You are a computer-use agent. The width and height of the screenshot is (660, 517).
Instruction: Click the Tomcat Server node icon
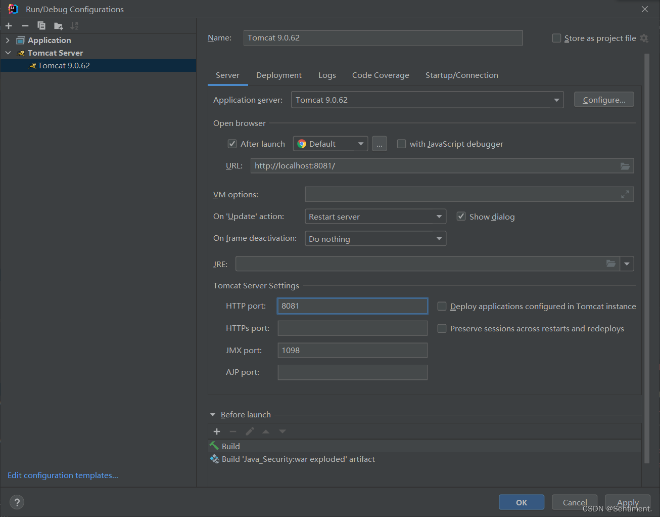(x=21, y=53)
